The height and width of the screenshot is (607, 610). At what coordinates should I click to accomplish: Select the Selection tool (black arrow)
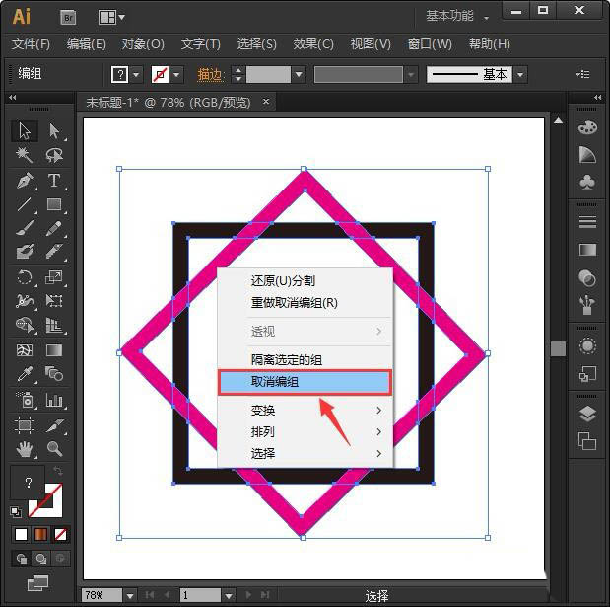tap(25, 131)
